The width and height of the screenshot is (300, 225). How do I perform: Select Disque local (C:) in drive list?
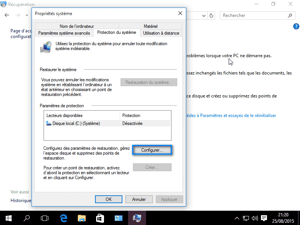[x=76, y=123]
